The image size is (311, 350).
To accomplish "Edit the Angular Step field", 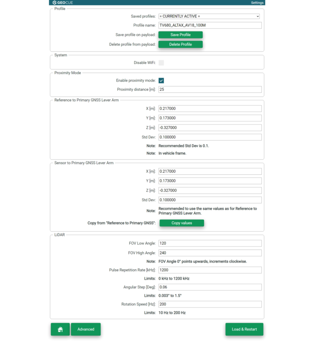I will click(210, 287).
